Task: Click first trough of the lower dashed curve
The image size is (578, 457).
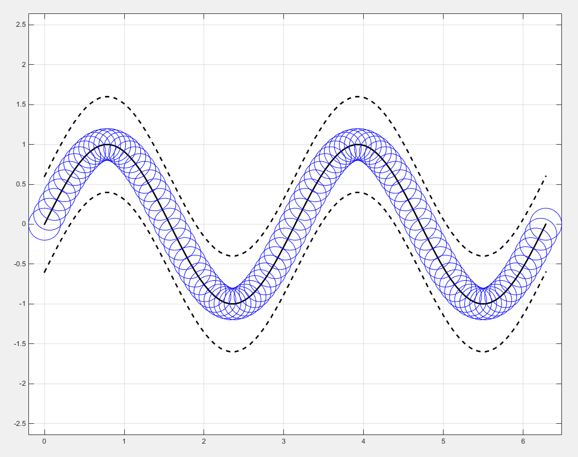Action: coord(232,351)
